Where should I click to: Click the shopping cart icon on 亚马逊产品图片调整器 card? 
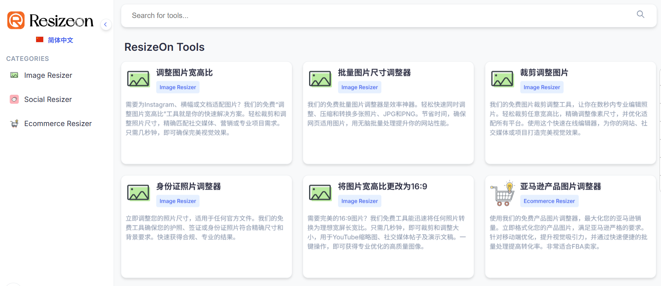[503, 193]
